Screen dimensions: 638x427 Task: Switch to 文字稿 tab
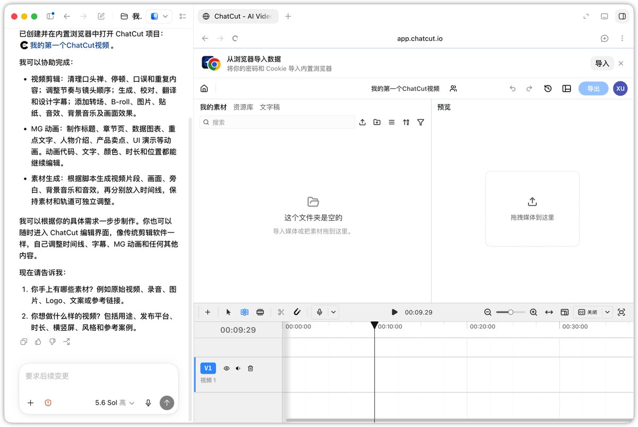[270, 107]
